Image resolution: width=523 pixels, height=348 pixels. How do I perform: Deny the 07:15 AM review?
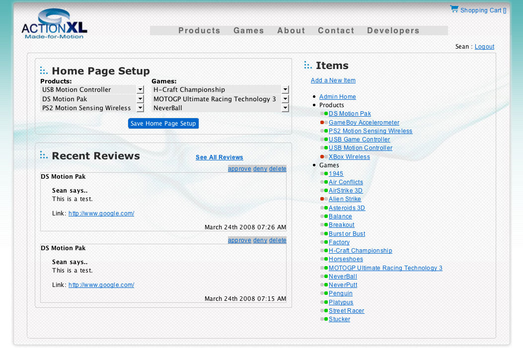tap(260, 240)
